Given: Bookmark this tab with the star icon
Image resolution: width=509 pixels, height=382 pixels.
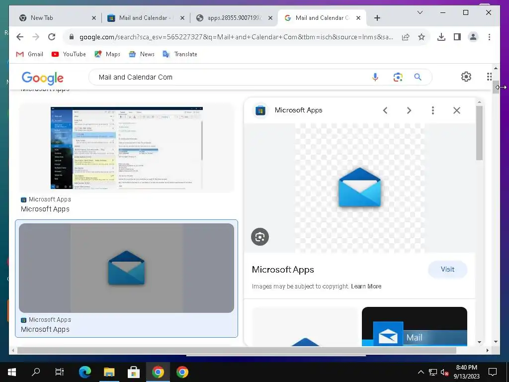Looking at the screenshot, I should point(422,37).
